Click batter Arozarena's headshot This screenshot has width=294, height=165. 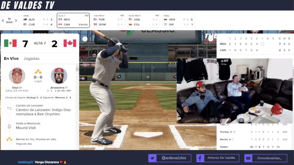[x=59, y=76]
